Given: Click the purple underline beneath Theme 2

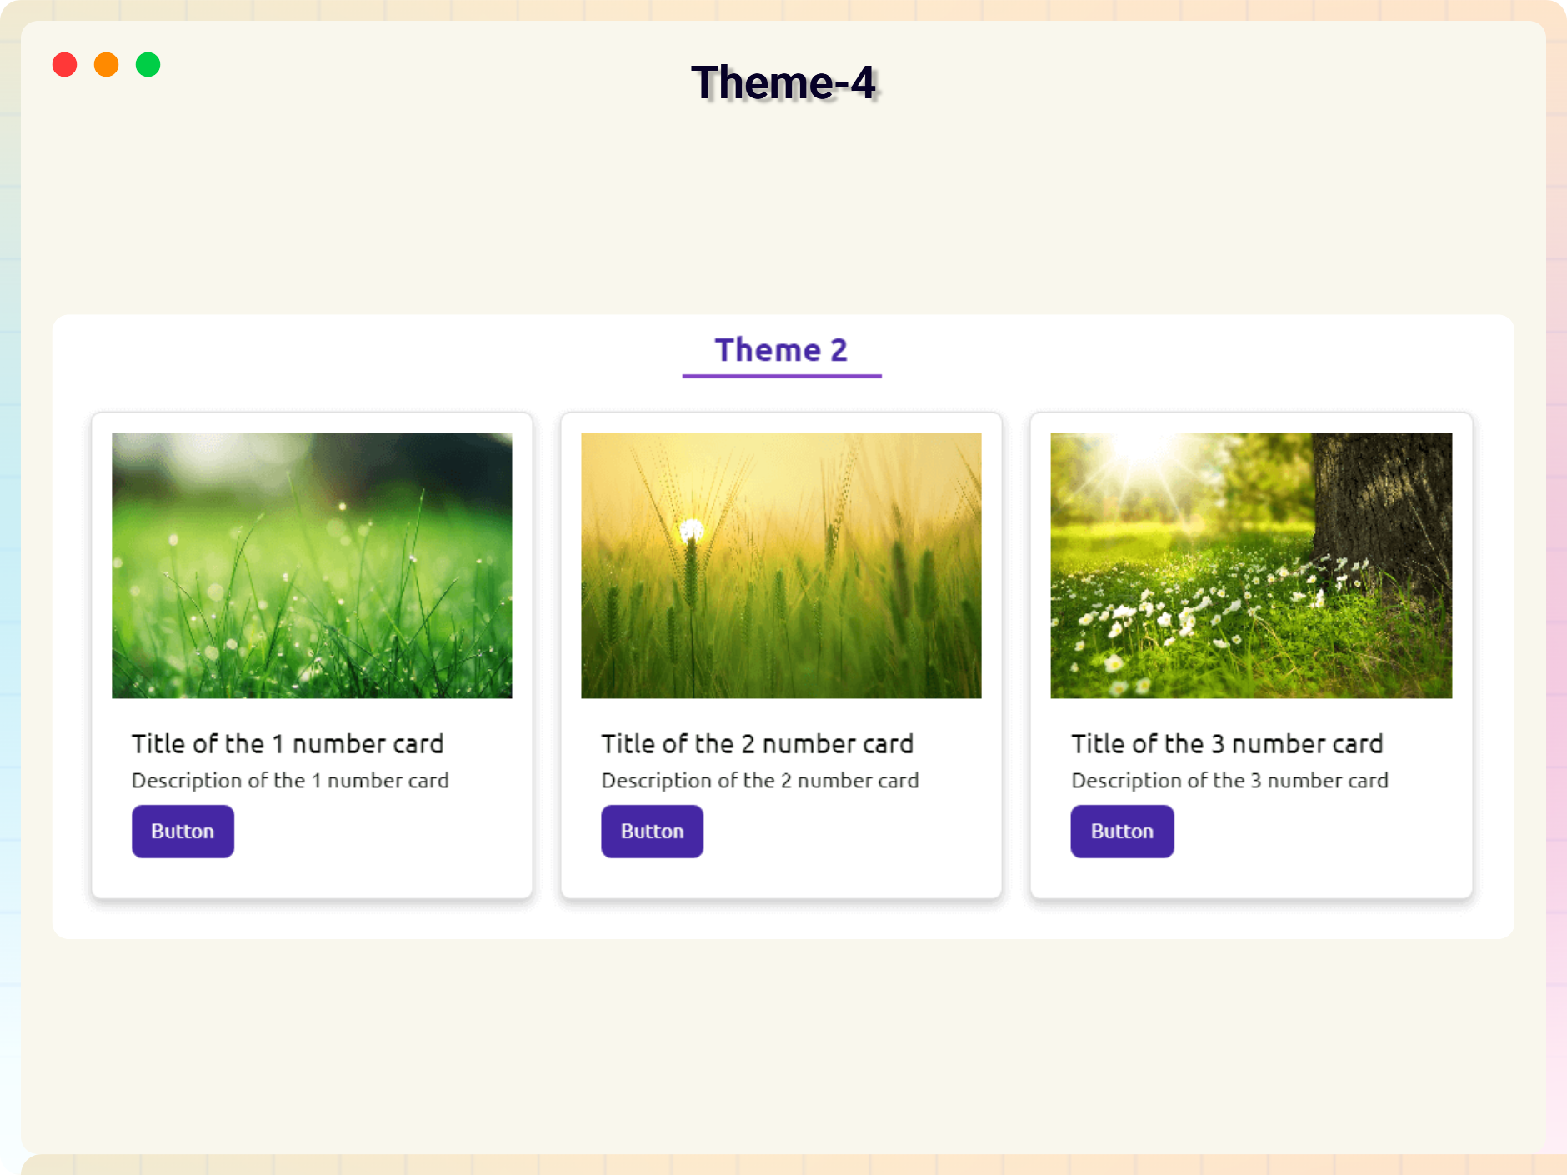Looking at the screenshot, I should 781,376.
